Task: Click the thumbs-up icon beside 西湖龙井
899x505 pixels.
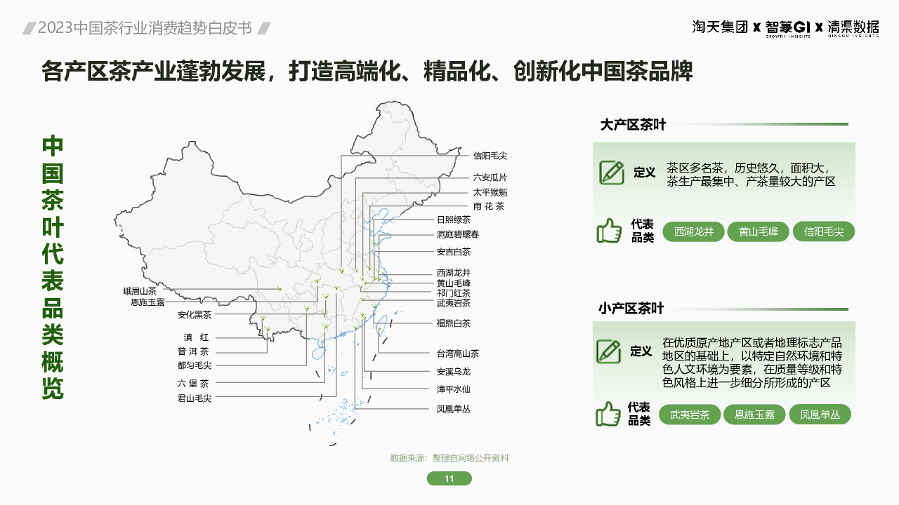Action: pos(609,231)
